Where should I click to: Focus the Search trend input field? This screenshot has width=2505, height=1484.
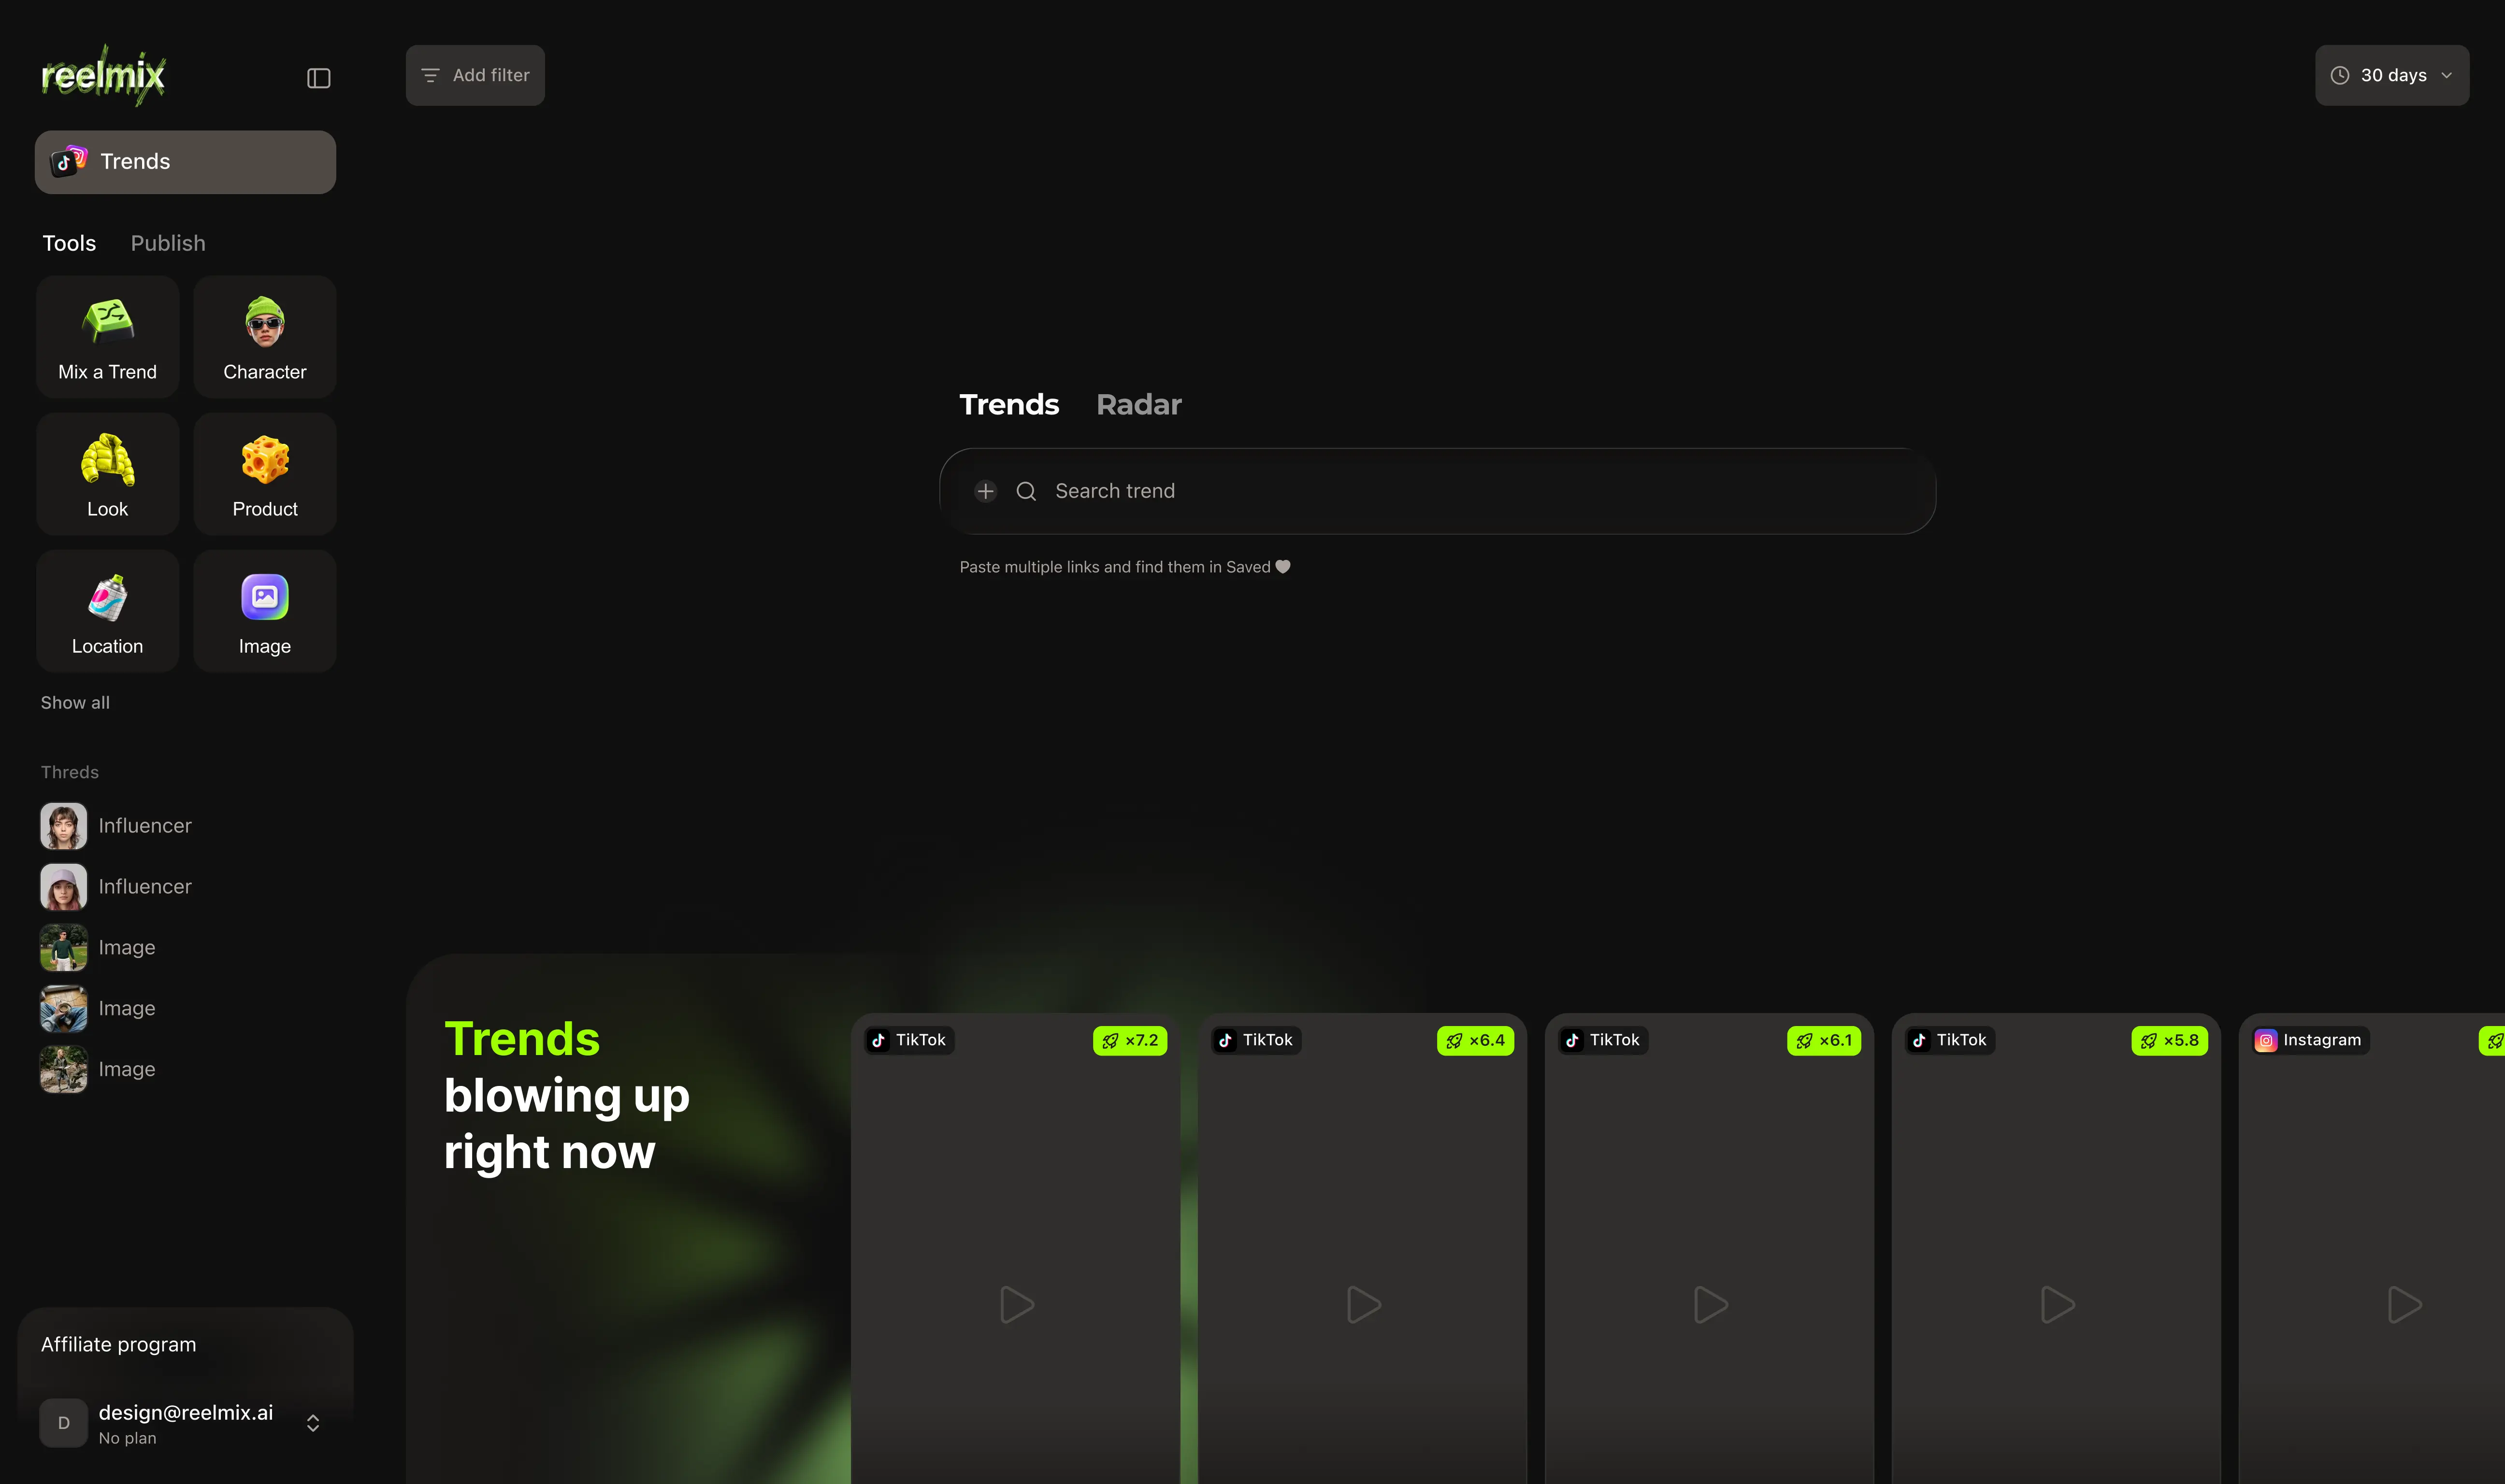click(x=1437, y=491)
